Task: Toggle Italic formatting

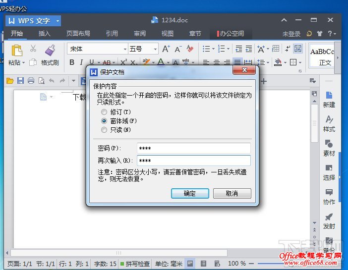Action: click(x=81, y=62)
